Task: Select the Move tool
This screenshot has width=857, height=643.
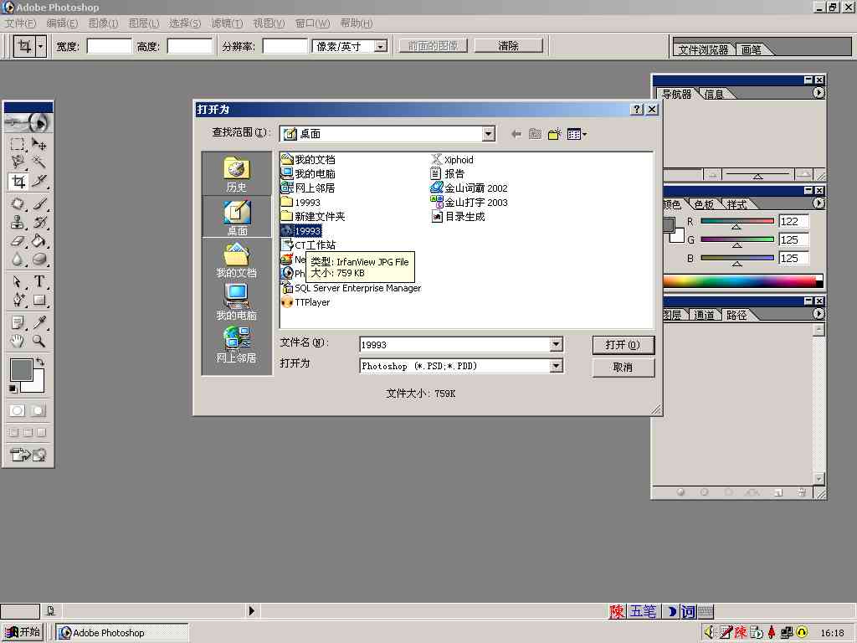Action: (38, 144)
